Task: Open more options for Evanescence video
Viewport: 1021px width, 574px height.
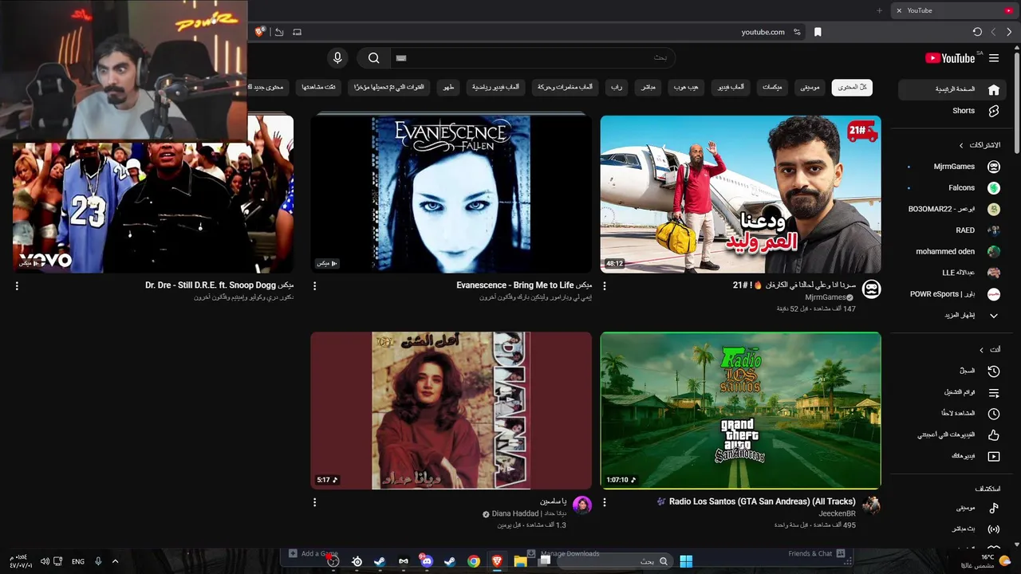Action: 314,285
